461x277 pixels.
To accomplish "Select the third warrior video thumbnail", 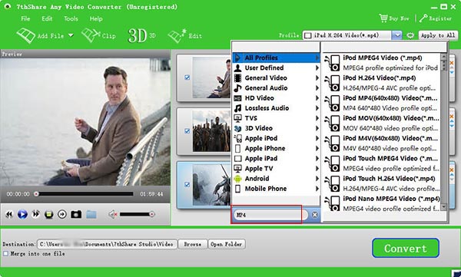I will [211, 185].
